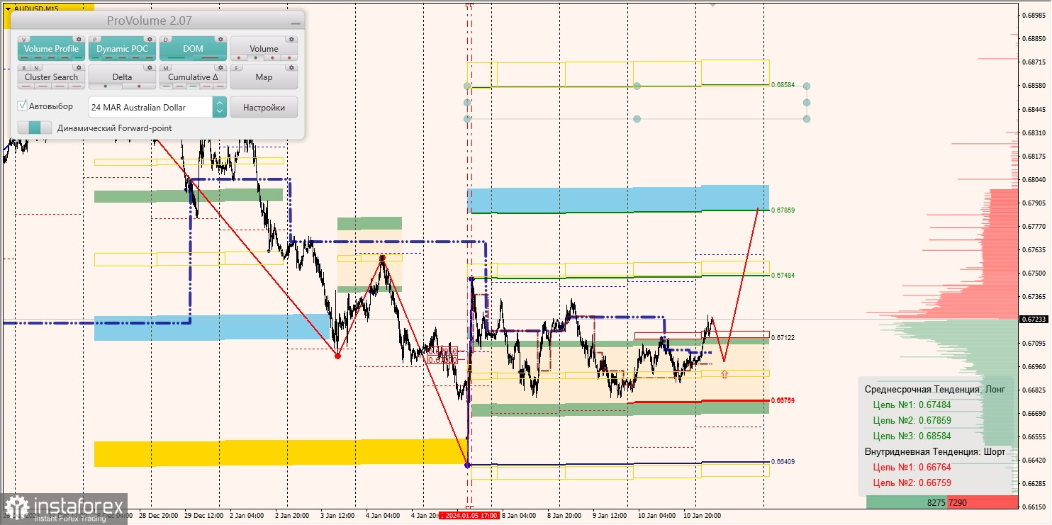This screenshot has height=525, width=1052.
Task: Select the red swing dot on 3 Jan low
Action: click(x=337, y=356)
